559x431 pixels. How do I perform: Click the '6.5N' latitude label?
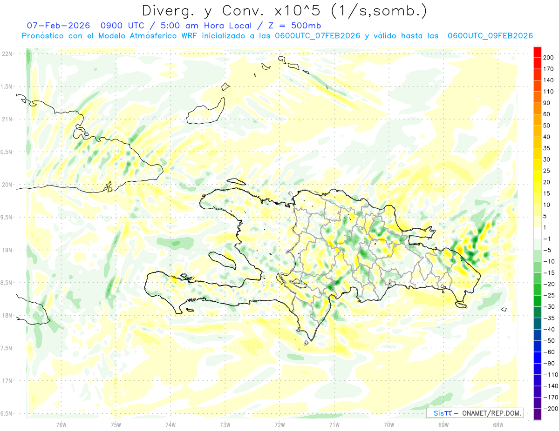tap(7, 413)
